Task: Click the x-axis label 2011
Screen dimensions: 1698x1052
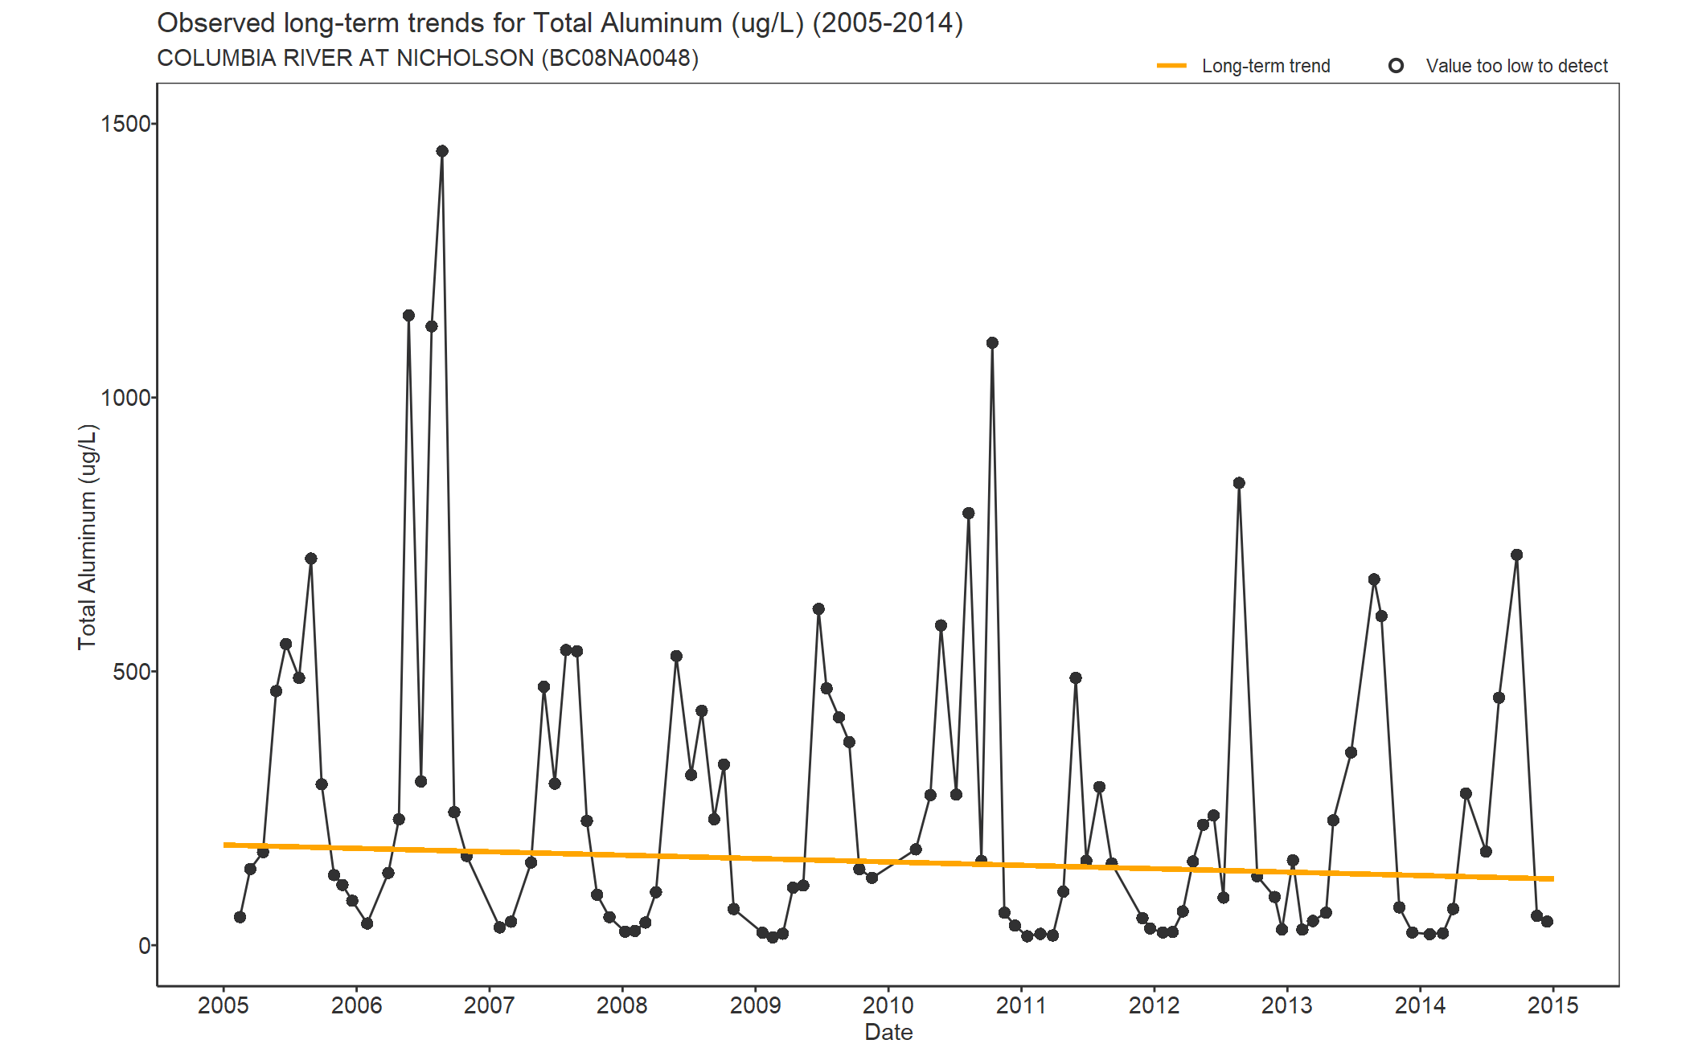Action: click(1021, 1005)
